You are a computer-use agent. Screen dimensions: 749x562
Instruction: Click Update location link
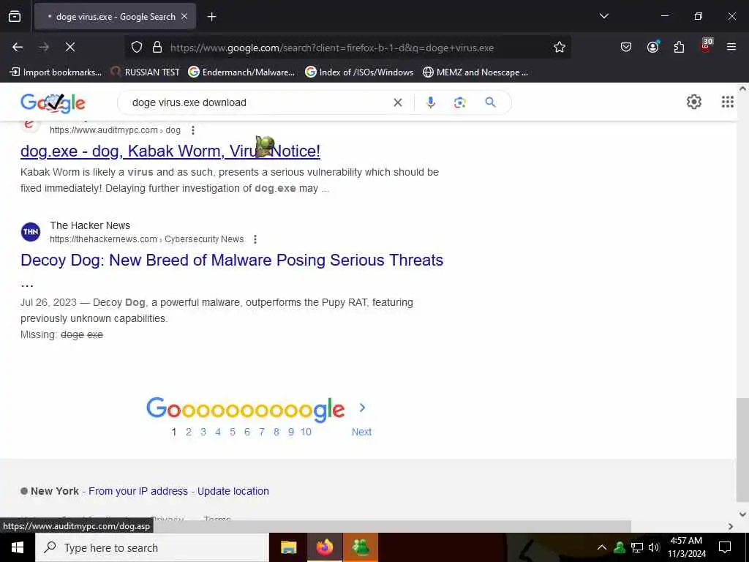click(x=233, y=491)
